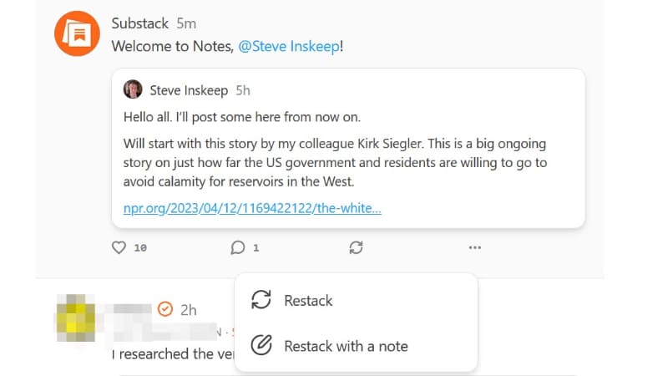The height and width of the screenshot is (376, 668).
Task: Choose Restack with a note
Action: tap(346, 346)
